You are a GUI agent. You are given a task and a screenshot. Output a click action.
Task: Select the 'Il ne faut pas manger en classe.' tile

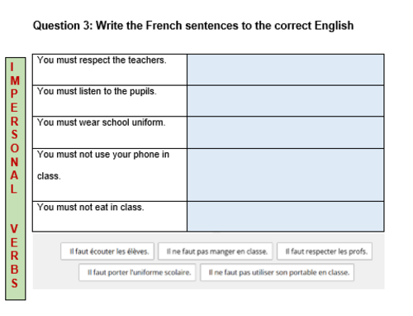click(x=216, y=251)
